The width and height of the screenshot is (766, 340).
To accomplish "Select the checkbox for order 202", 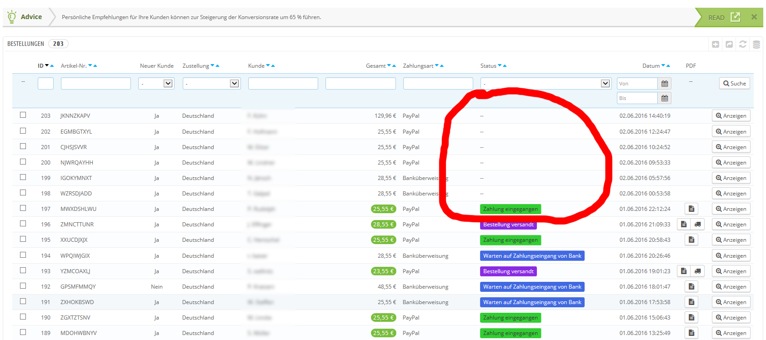I will pyautogui.click(x=23, y=131).
